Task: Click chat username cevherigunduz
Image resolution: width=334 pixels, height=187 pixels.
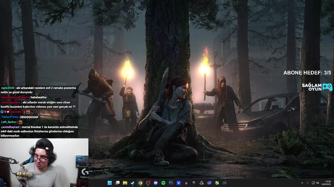Action: 11,102
